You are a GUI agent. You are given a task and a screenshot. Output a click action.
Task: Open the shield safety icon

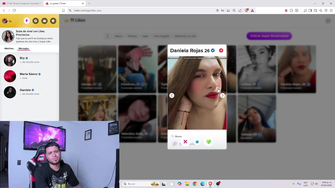click(53, 21)
